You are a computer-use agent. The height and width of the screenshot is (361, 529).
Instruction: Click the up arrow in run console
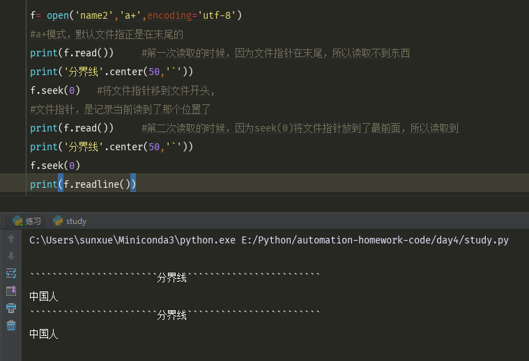pyautogui.click(x=11, y=239)
